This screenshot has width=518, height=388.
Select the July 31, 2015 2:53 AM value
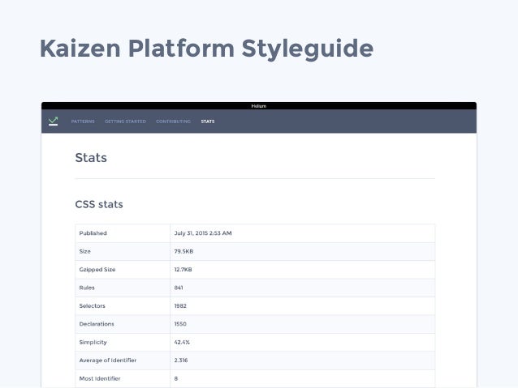[x=203, y=233]
